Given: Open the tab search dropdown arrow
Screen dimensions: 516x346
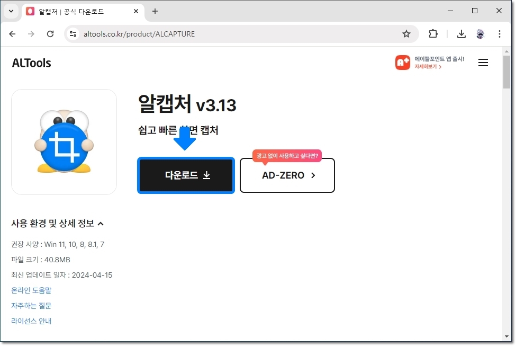Looking at the screenshot, I should [11, 11].
